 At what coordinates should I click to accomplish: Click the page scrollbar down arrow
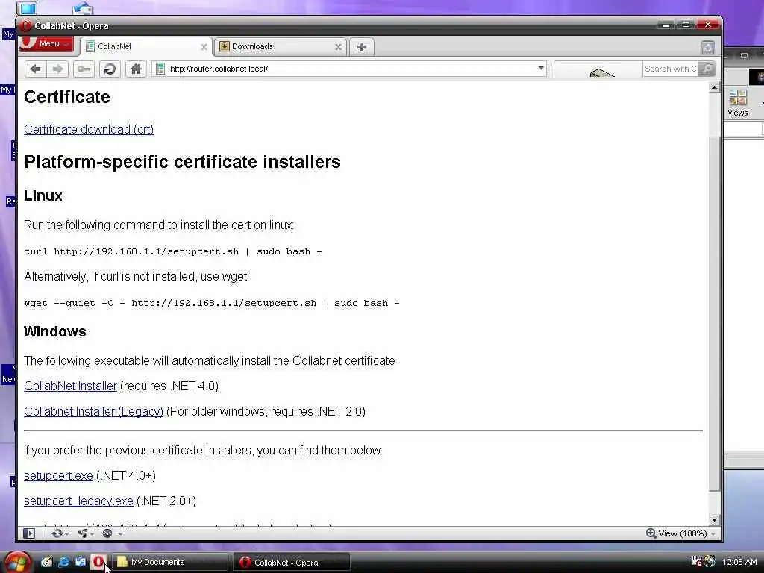coord(714,520)
